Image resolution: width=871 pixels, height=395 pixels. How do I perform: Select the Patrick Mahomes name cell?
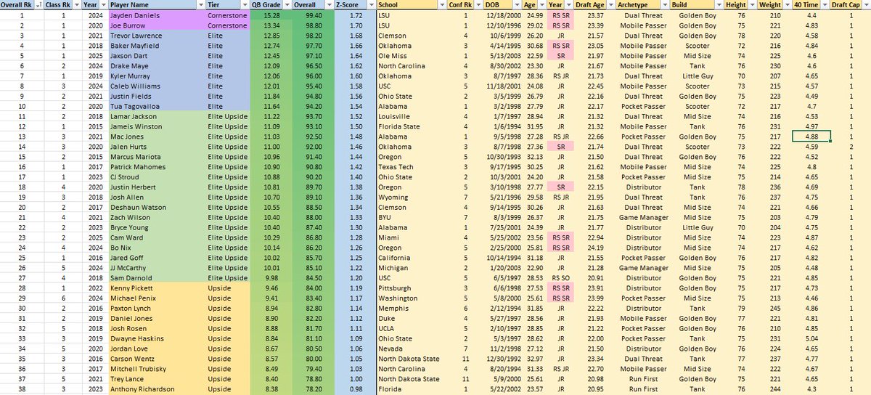pos(156,166)
